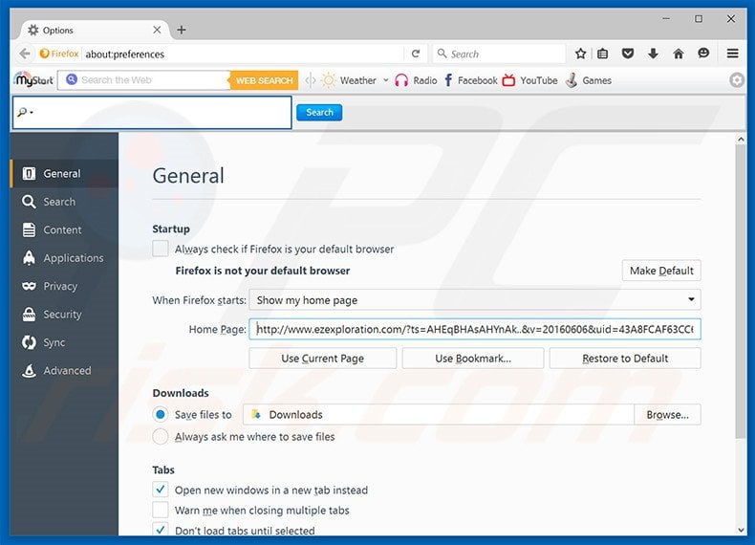This screenshot has height=545, width=755.
Task: Click the scrollbar up arrow
Action: (741, 139)
